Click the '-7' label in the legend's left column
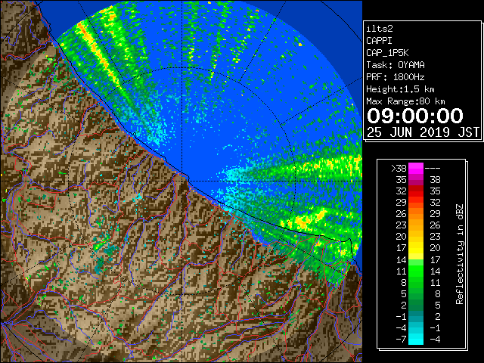Screen dimensions: 484x363 click(401, 340)
